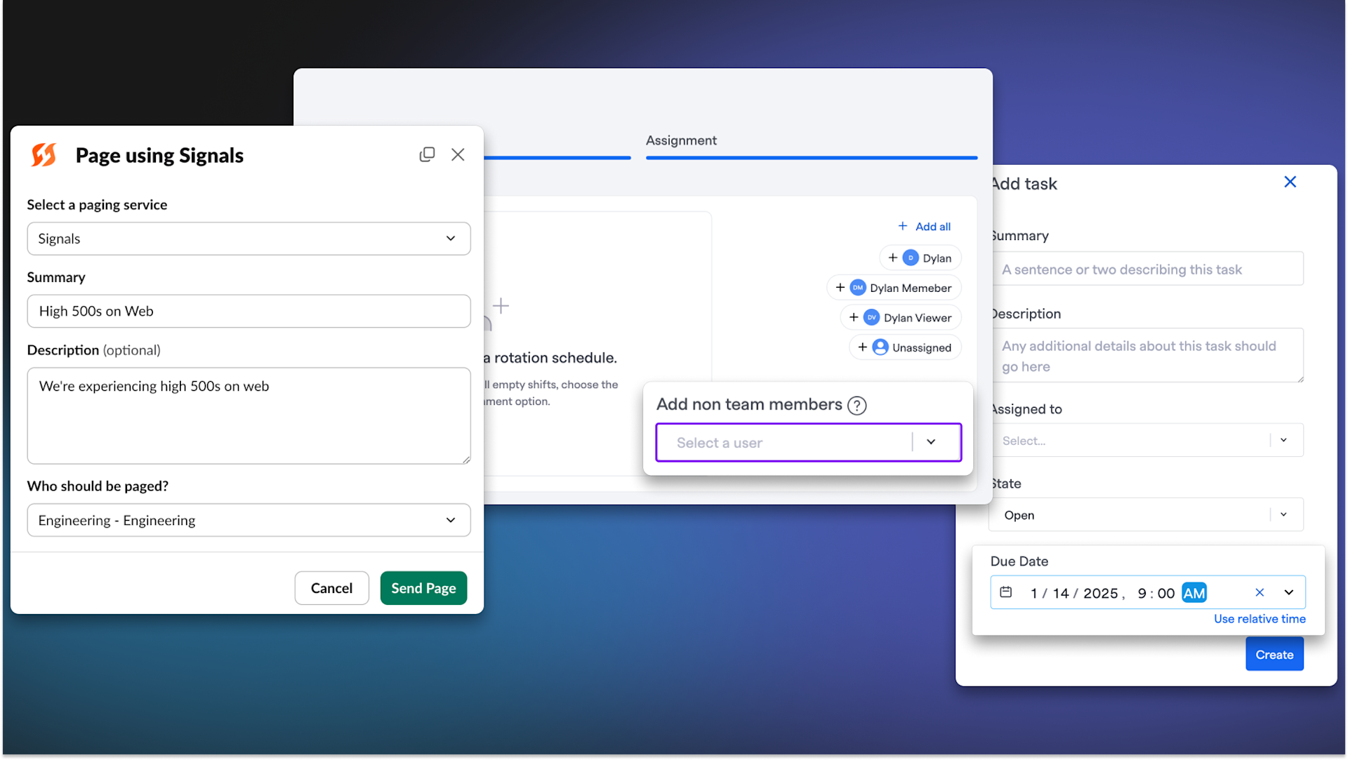The width and height of the screenshot is (1348, 760).
Task: Expand the Who should be paged dropdown
Action: 249,520
